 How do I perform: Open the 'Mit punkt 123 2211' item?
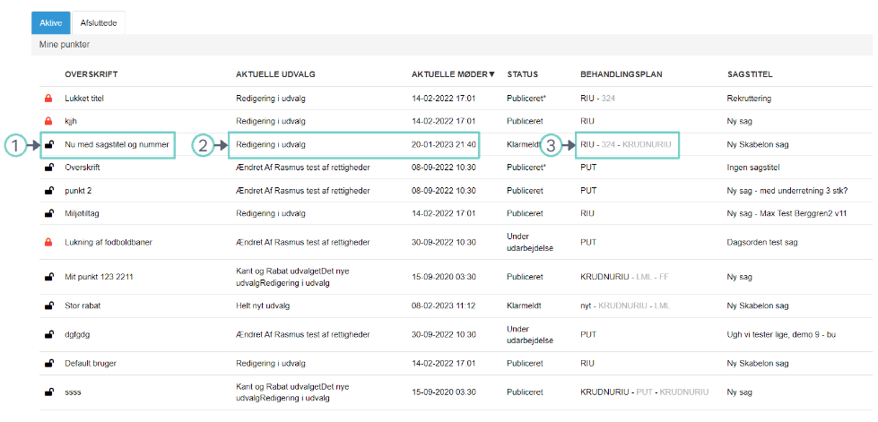point(100,277)
